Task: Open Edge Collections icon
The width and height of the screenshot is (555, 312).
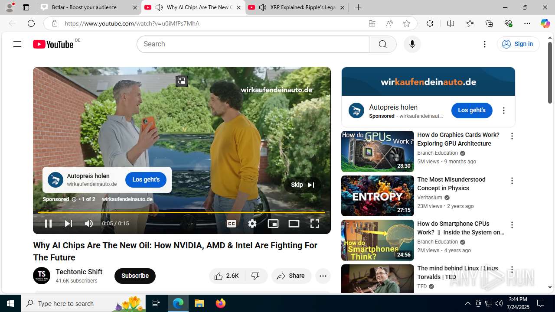Action: tap(489, 23)
